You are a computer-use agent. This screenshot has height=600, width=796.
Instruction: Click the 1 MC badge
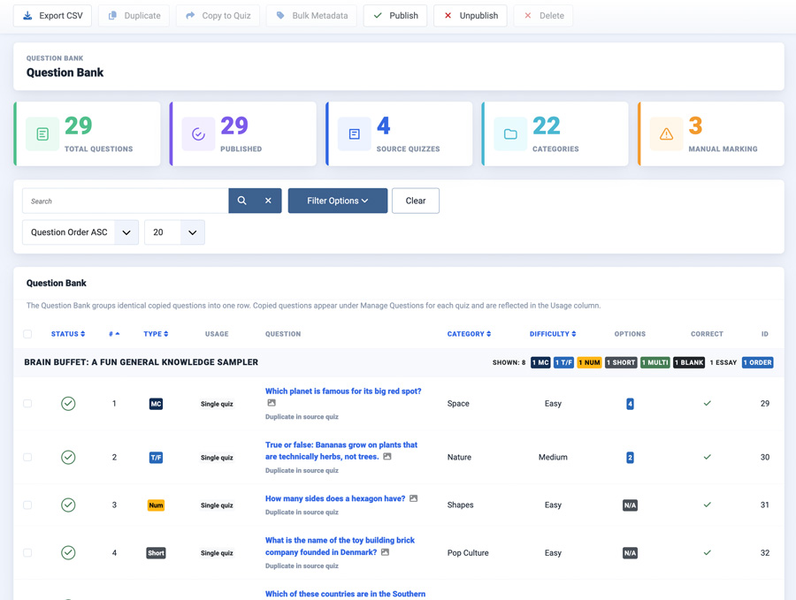point(540,362)
